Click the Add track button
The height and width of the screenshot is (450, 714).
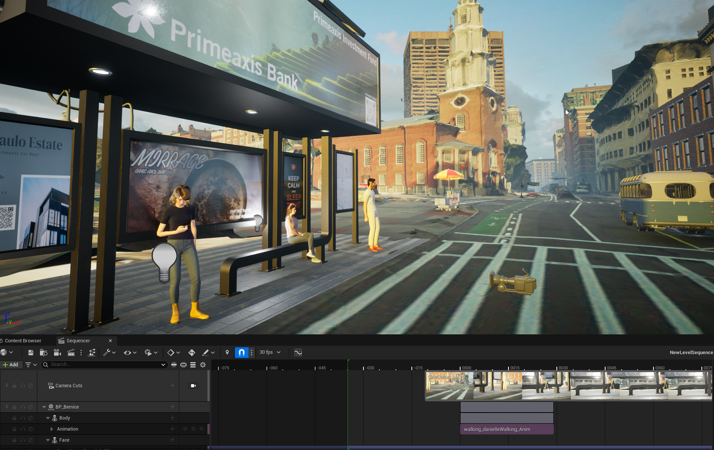pos(11,365)
